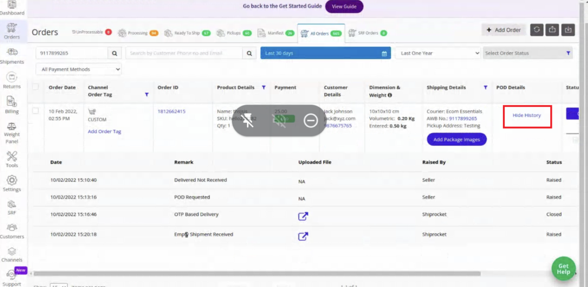
Task: Open Channels from the sidebar
Action: (12, 254)
